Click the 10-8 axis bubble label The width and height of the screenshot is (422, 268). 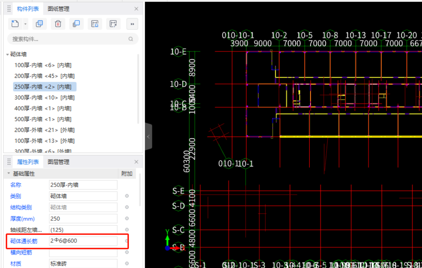click(330, 35)
